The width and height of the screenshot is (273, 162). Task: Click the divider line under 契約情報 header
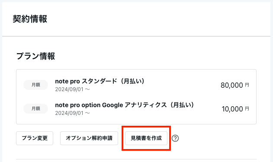pos(136,36)
